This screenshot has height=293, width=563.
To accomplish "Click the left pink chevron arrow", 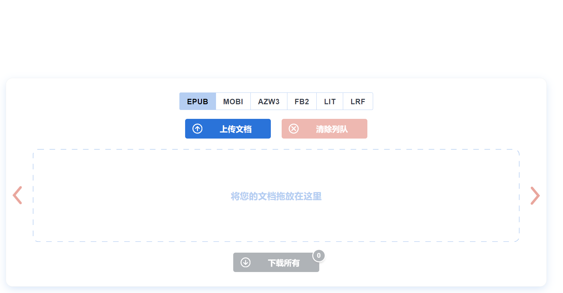I will pyautogui.click(x=18, y=195).
